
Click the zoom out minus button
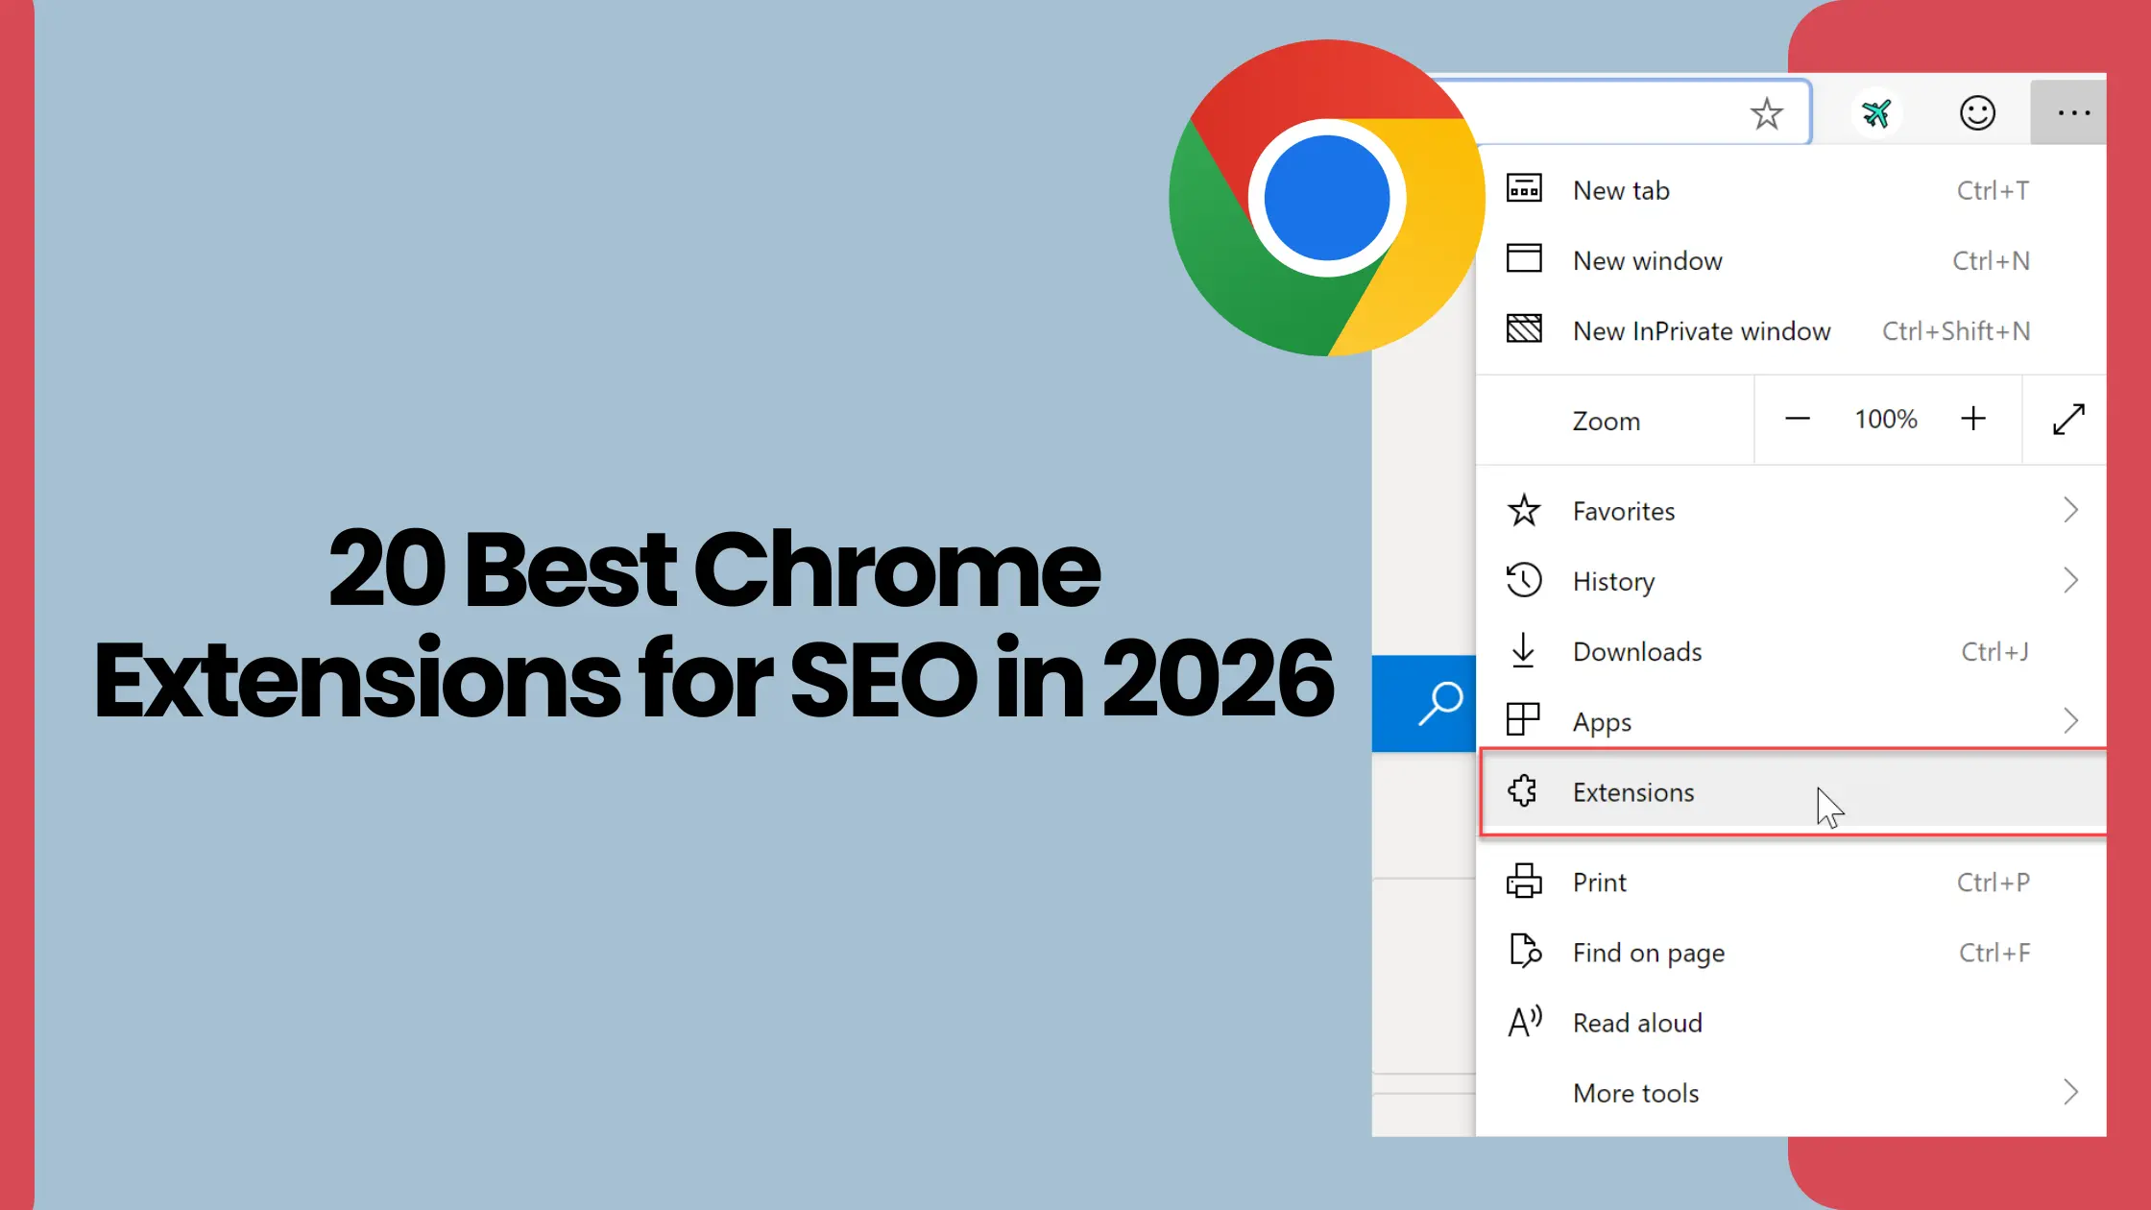pyautogui.click(x=1797, y=419)
